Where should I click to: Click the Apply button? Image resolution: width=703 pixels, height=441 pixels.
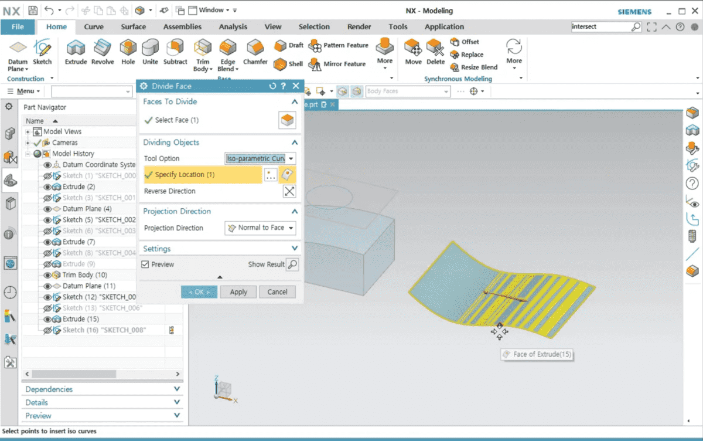pos(238,292)
